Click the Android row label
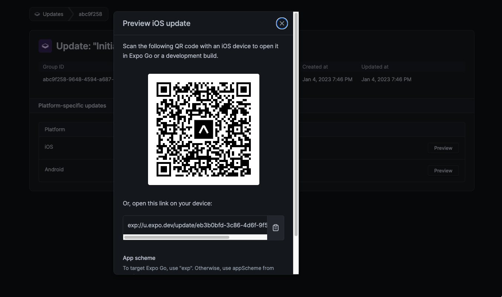Screen dimensions: 502x297 (x=54, y=169)
